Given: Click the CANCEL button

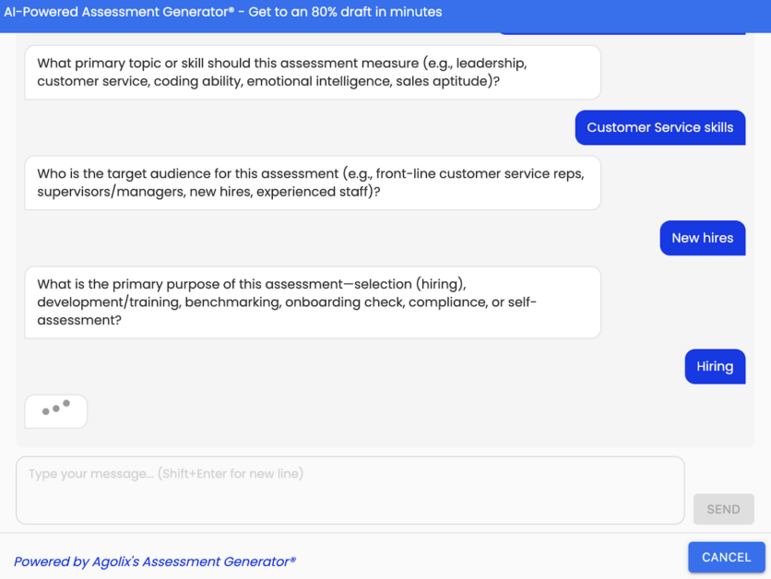Looking at the screenshot, I should [726, 557].
